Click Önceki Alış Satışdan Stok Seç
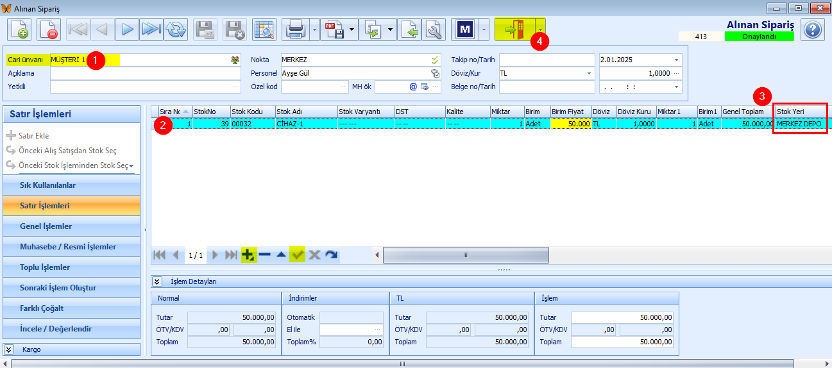Screen dimensions: 832x368 67,151
